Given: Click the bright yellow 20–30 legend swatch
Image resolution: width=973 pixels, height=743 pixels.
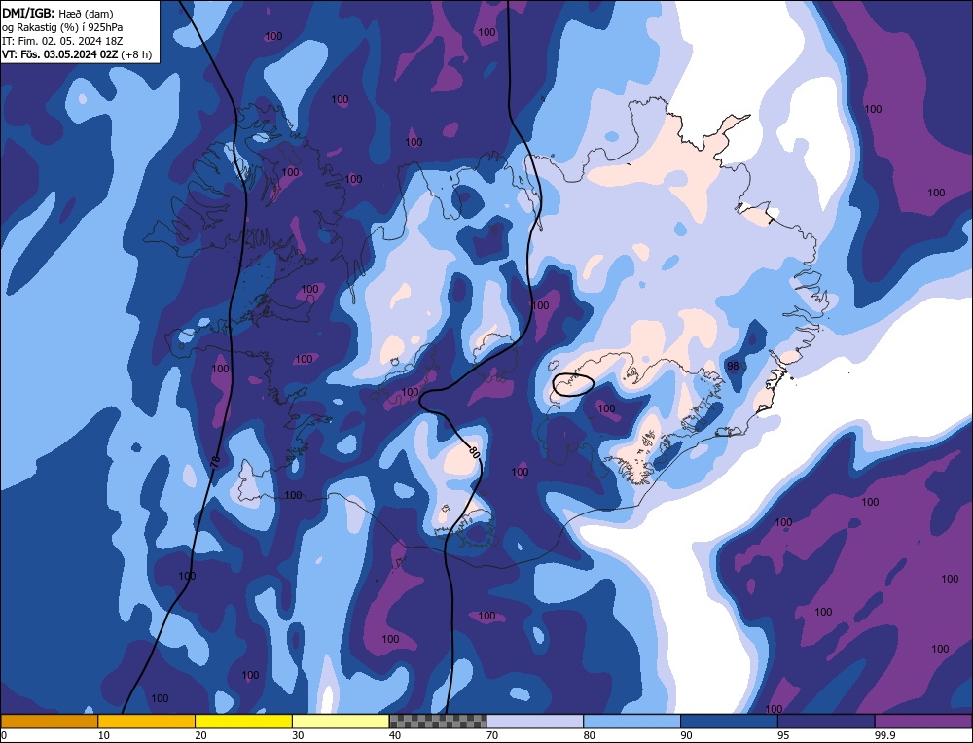Looking at the screenshot, I should (x=243, y=722).
